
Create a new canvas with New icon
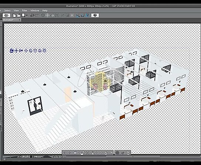coord(14,15)
